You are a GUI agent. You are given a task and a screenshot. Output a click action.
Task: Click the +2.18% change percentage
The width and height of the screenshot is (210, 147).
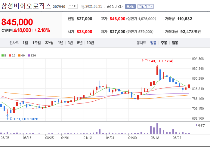click(42, 30)
